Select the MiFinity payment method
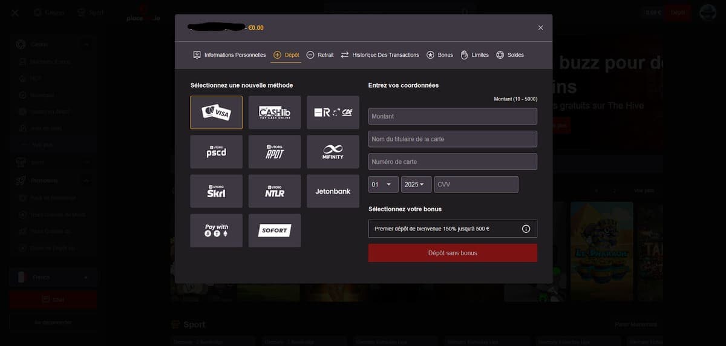Screen dimensions: 726x346 pyautogui.click(x=333, y=152)
